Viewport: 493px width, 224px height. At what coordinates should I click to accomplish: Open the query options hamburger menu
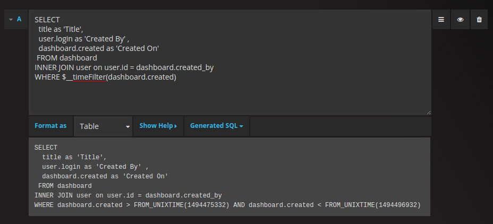[441, 20]
